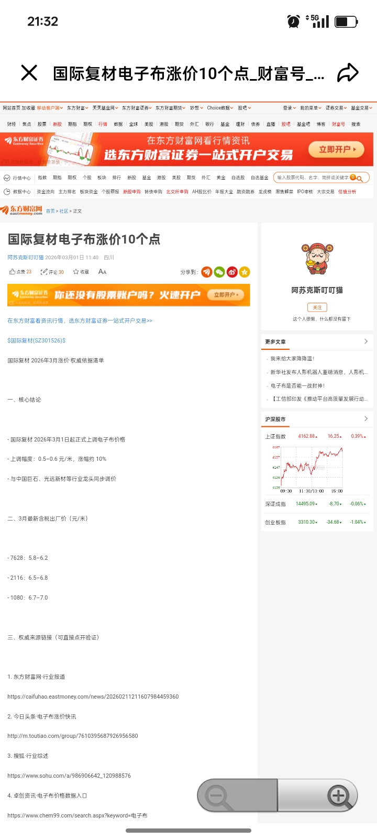Screen dimensions: 377x840
Task: Click 立即开户 on orange article banner
Action: 226,295
